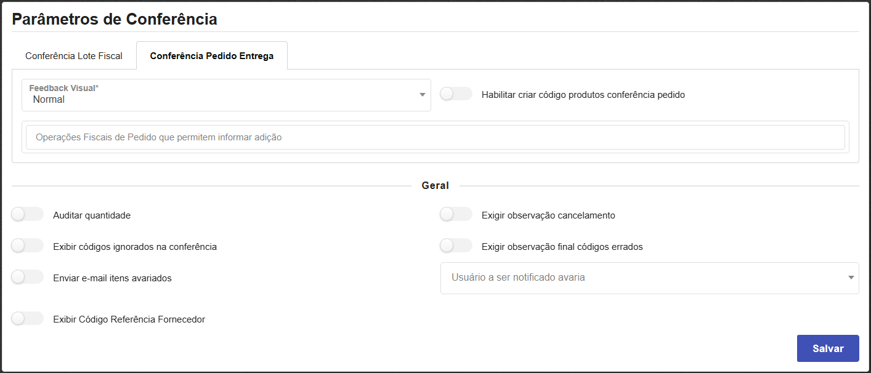Enable Exigir observação cancelamento
This screenshot has width=871, height=373.
pos(456,214)
